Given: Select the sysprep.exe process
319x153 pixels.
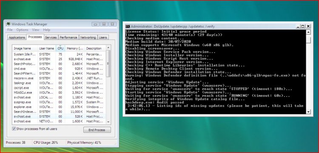Looking at the screenshot, I should pyautogui.click(x=59, y=102).
